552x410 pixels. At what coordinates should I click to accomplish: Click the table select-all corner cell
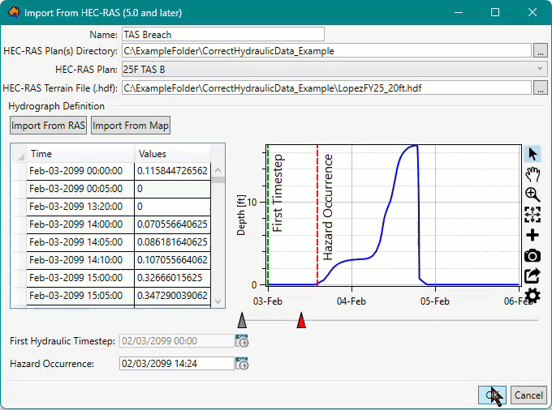pyautogui.click(x=19, y=154)
